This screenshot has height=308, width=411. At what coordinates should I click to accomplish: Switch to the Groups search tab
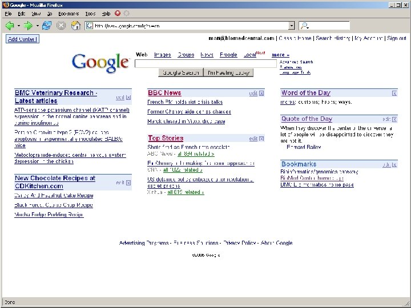pyautogui.click(x=186, y=55)
